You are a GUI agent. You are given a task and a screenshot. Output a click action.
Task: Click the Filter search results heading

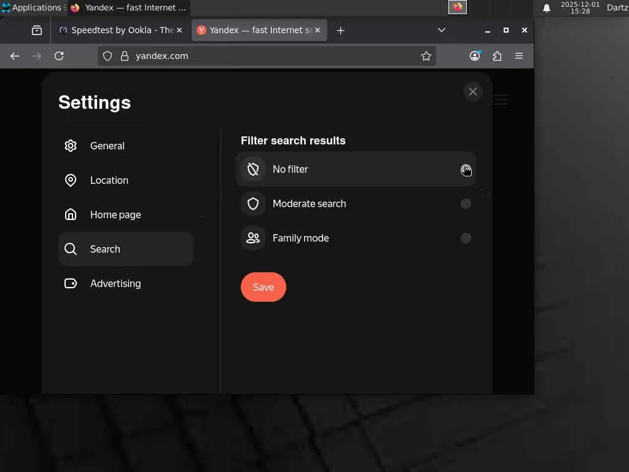click(x=293, y=141)
